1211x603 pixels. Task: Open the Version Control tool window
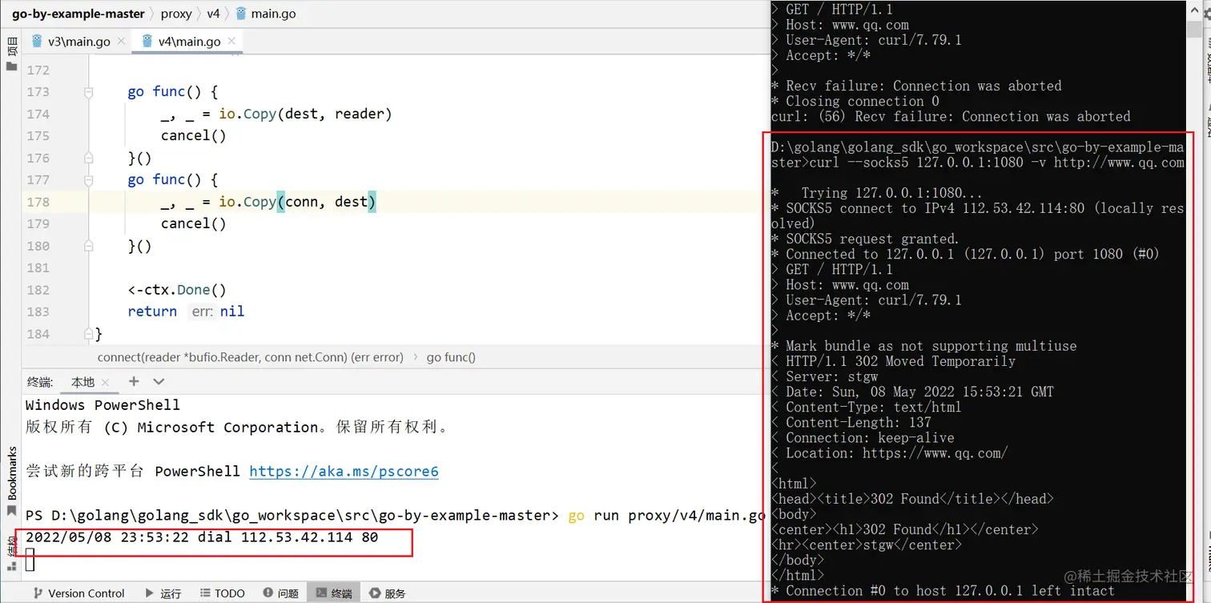click(78, 593)
